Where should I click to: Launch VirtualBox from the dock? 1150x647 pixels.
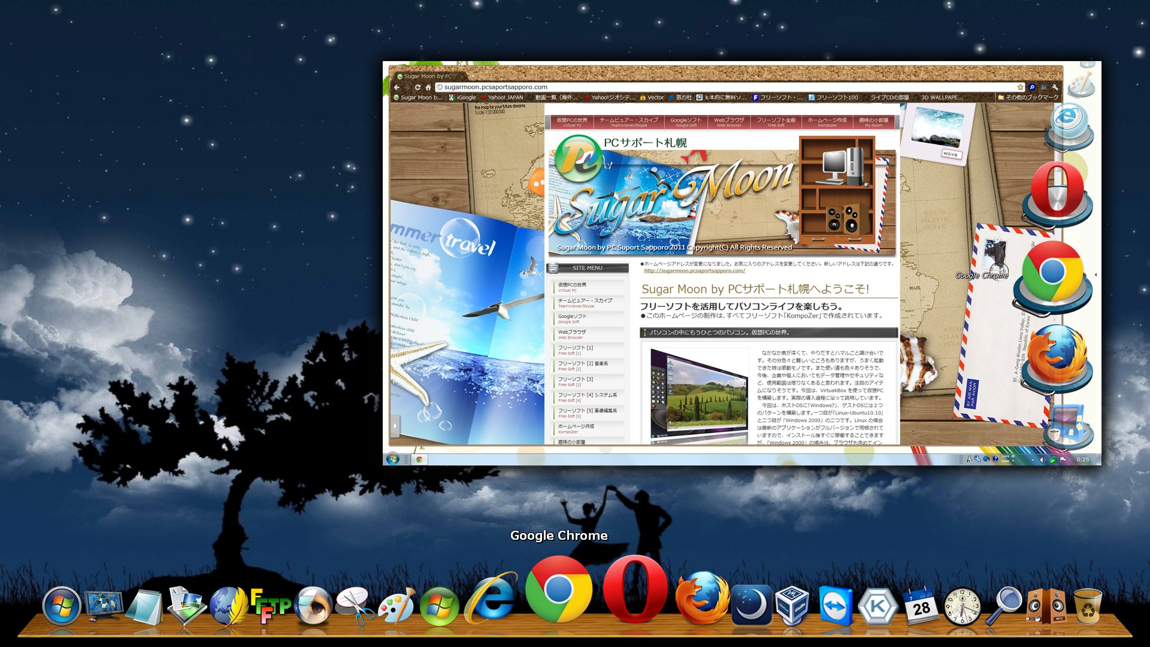click(x=792, y=606)
